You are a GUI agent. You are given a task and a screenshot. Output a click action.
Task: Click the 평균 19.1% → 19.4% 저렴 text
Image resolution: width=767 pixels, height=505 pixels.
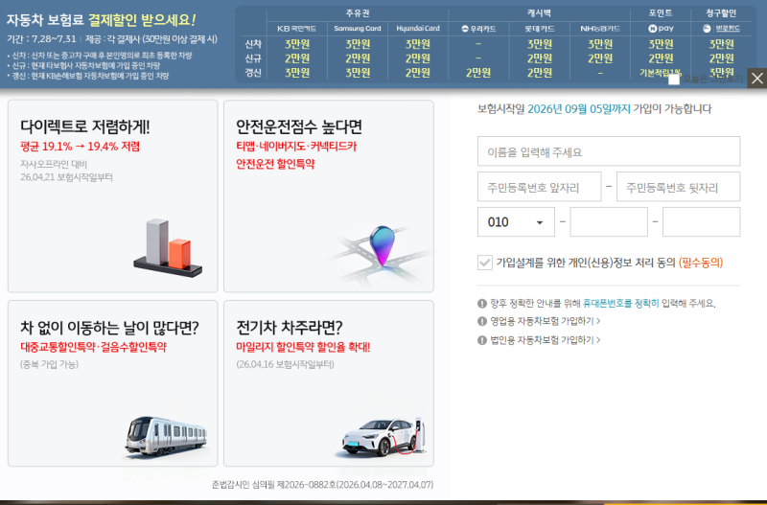coord(80,147)
